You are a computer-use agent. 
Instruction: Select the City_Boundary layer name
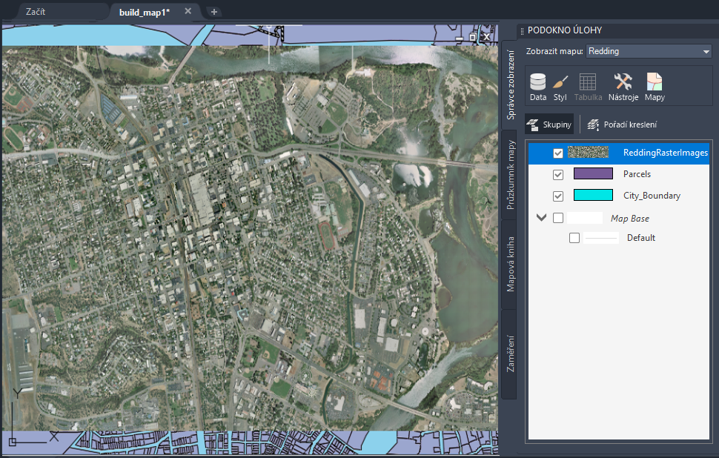coord(652,196)
